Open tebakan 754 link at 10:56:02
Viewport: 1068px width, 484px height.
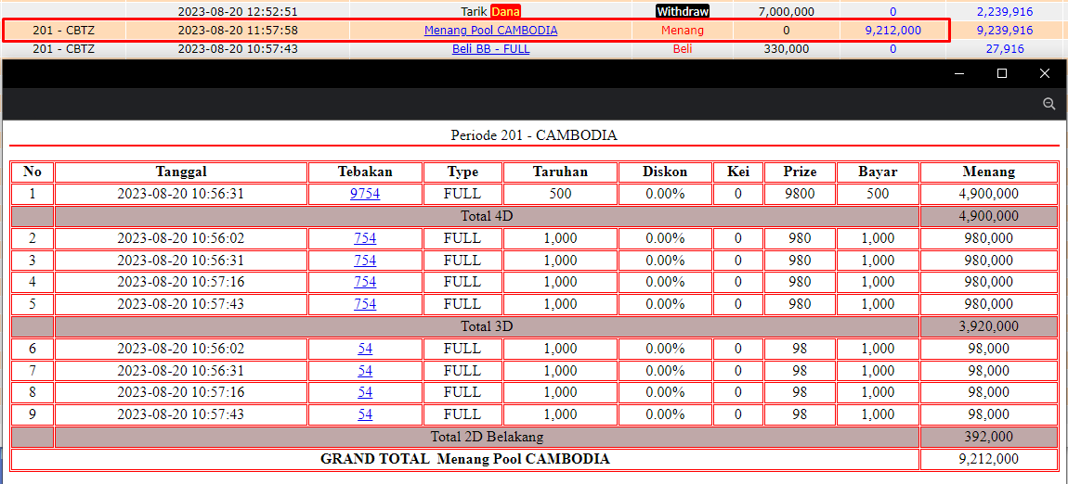365,238
